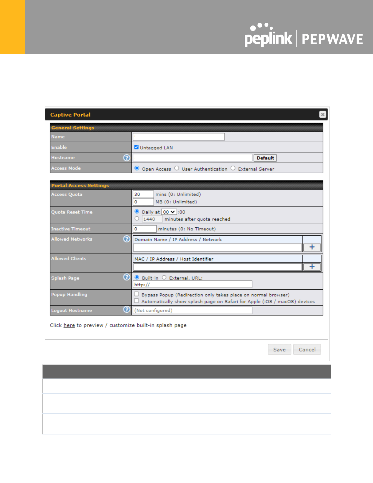Viewport: 373px width, 483px height.
Task: Open the 'here' splash page preview link
Action: pos(69,325)
